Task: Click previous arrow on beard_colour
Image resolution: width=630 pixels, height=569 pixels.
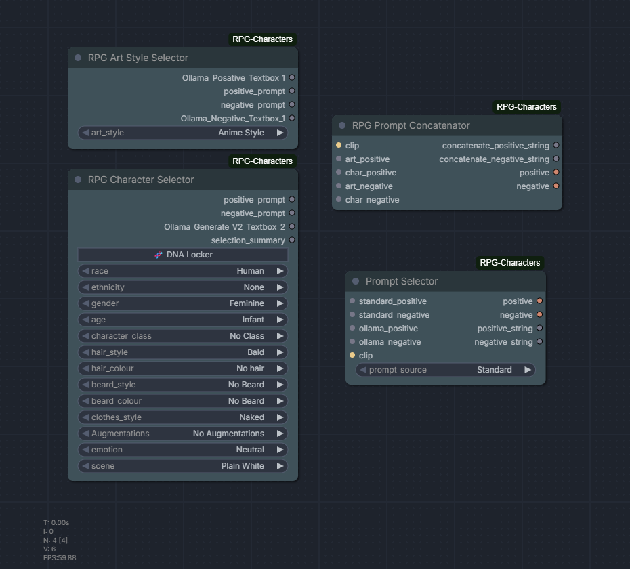Action: click(85, 401)
